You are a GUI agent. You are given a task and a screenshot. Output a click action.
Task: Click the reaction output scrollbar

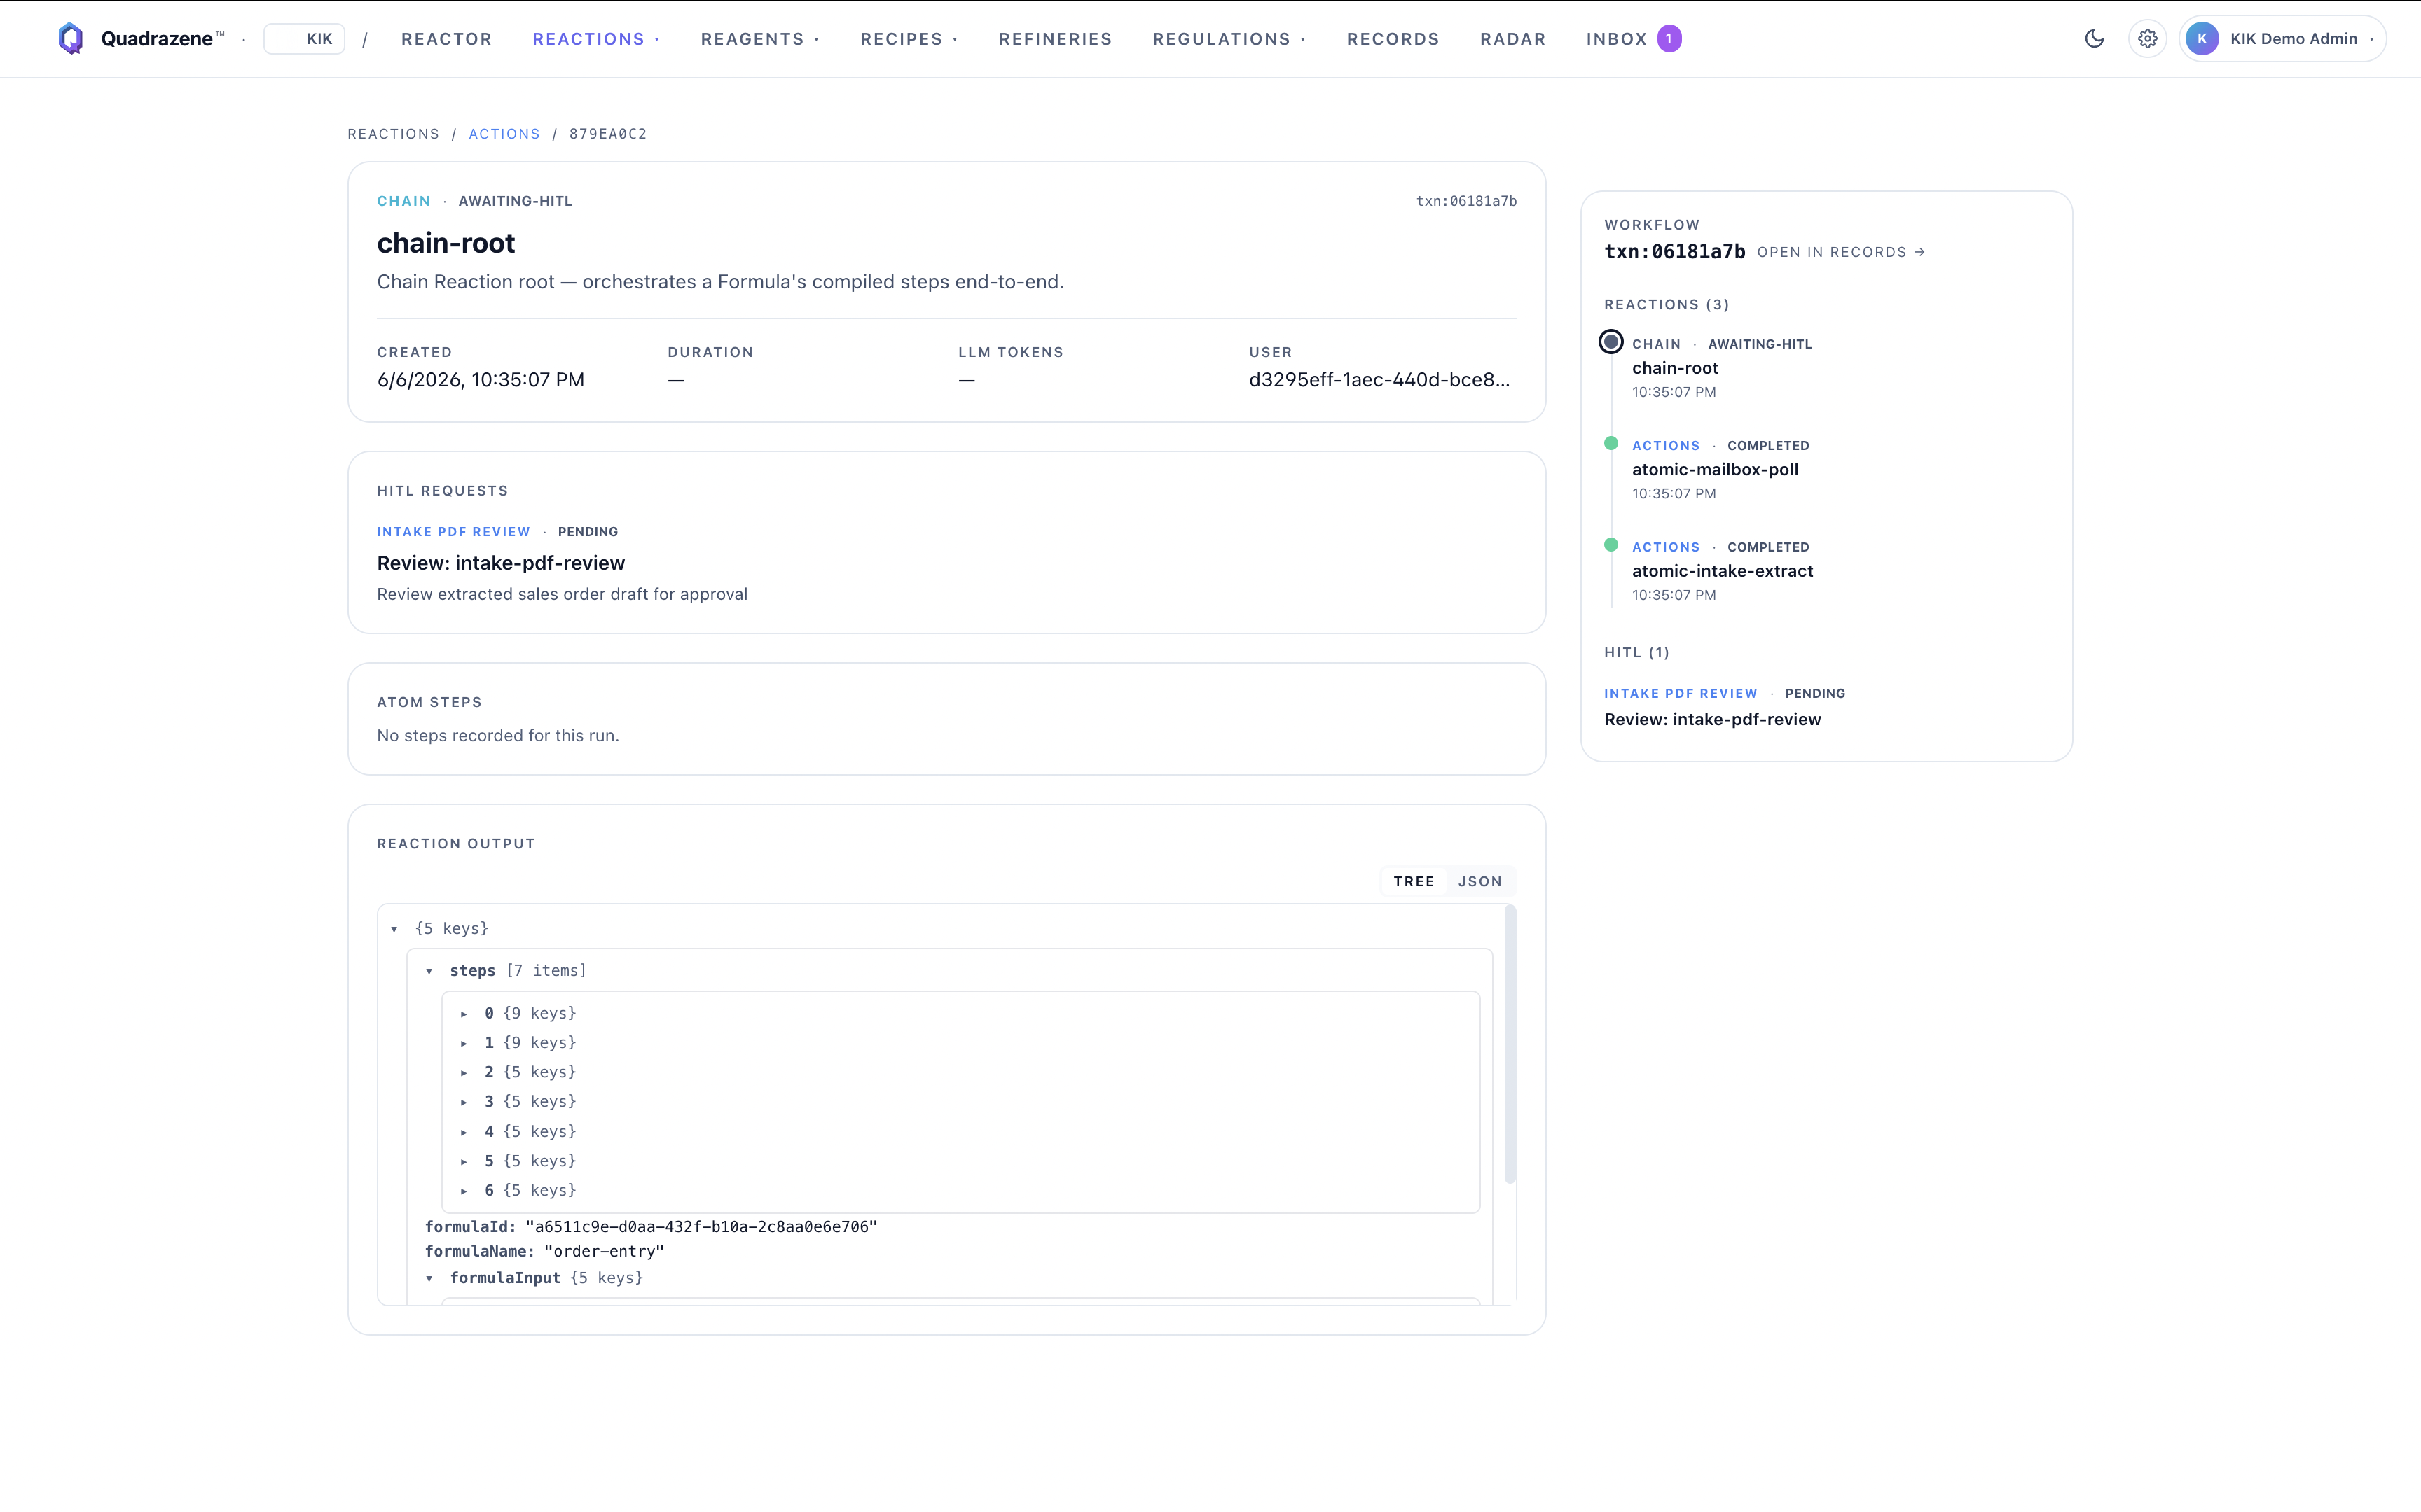(1510, 1044)
